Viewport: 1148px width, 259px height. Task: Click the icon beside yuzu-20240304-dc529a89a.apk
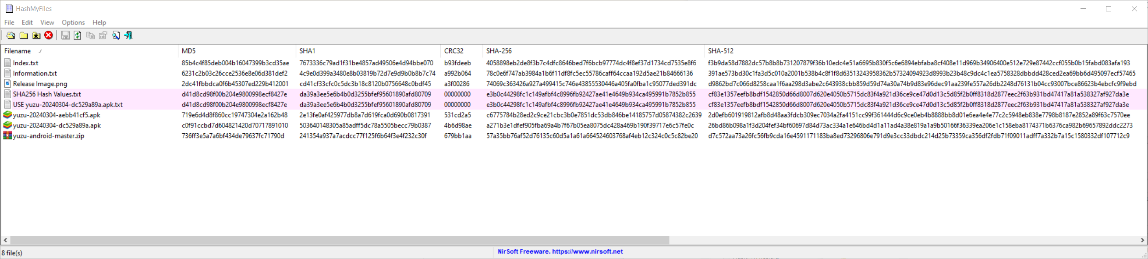pos(7,125)
